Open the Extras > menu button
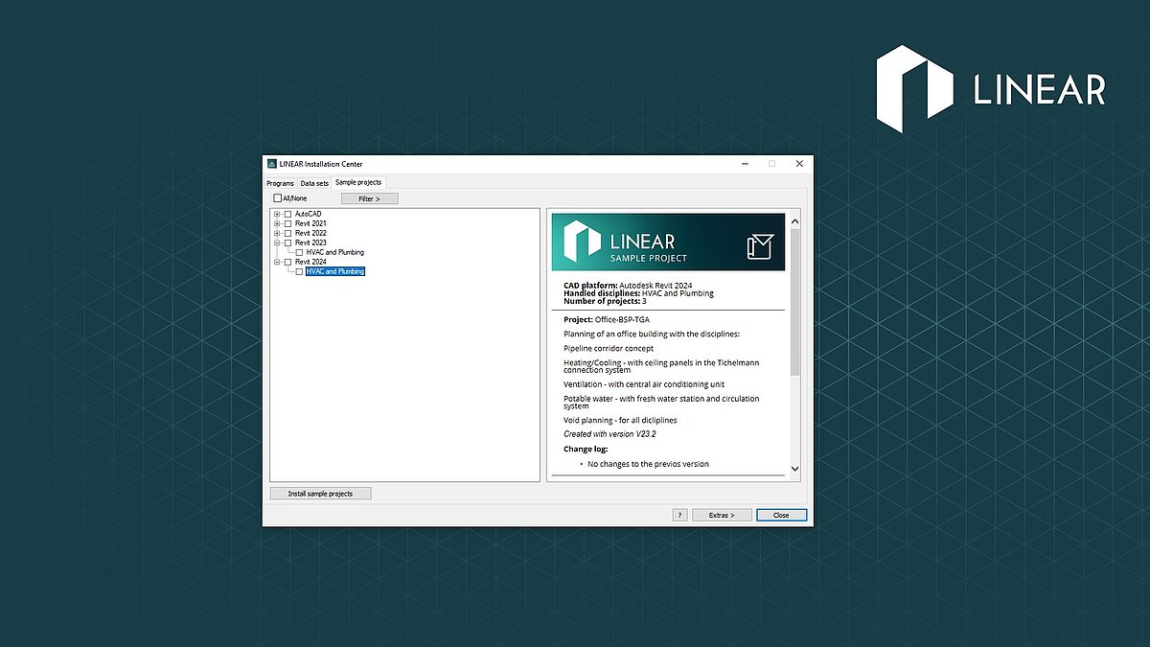 coord(722,515)
